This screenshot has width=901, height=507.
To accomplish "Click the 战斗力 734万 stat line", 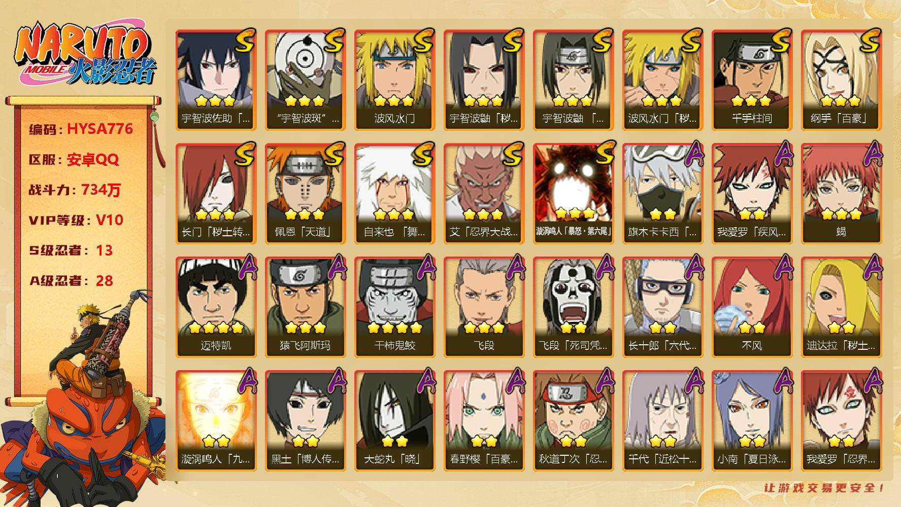I will tap(75, 190).
